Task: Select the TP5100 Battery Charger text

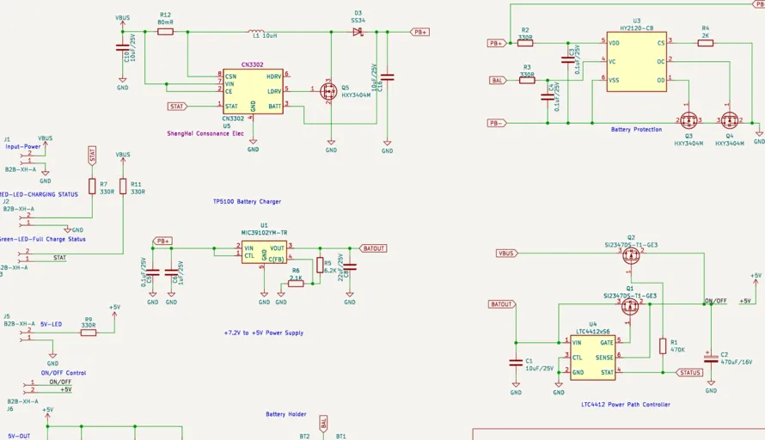Action: pyautogui.click(x=247, y=201)
